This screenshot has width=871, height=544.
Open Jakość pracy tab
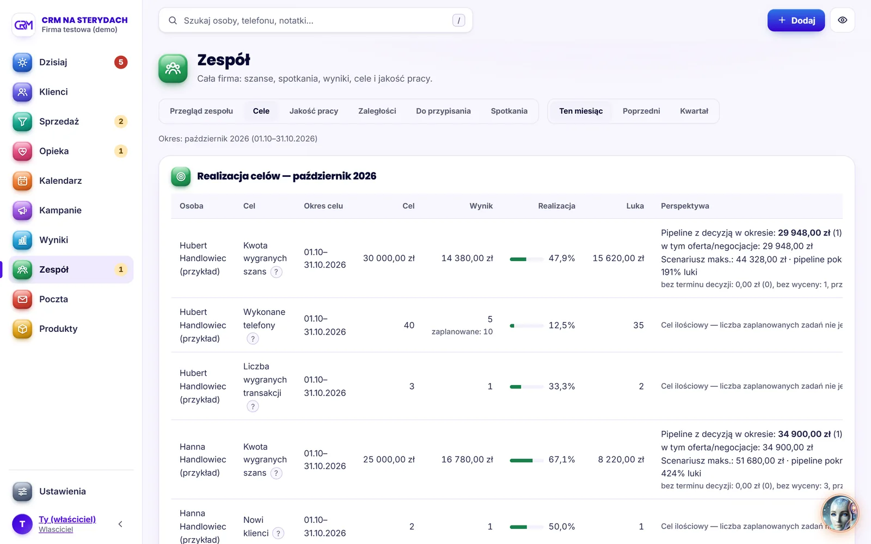coord(314,111)
